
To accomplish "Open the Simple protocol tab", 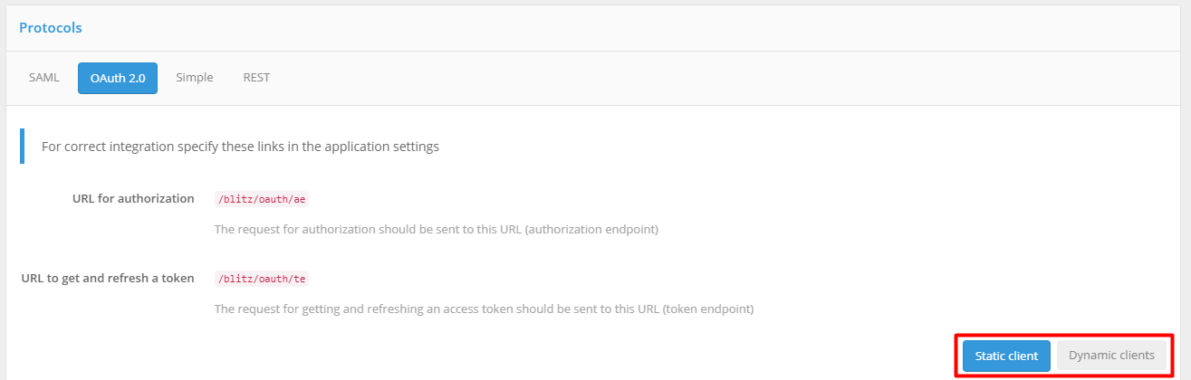I will click(x=195, y=78).
